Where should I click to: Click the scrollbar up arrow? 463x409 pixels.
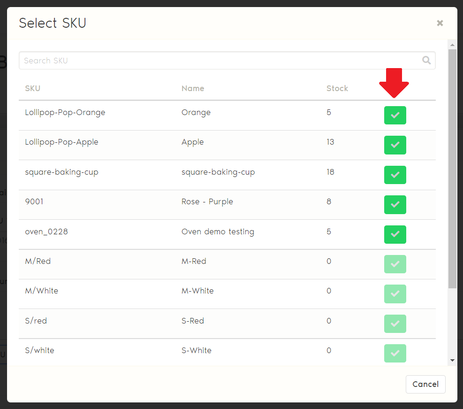tap(452, 45)
